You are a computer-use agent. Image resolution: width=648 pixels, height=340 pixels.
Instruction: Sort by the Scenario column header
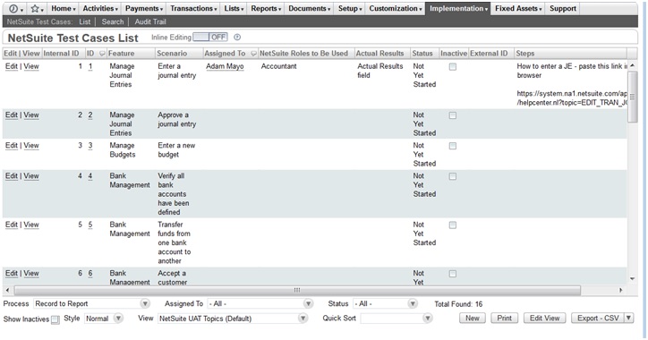[x=172, y=54]
